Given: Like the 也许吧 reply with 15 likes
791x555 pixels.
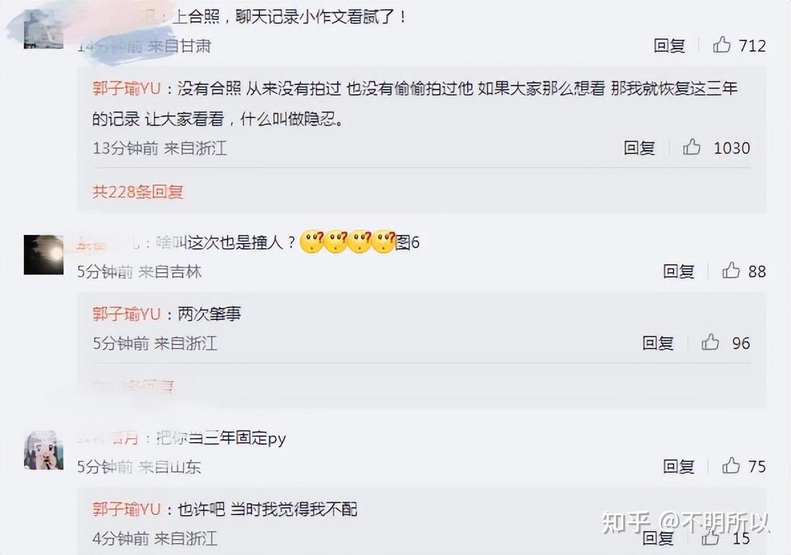Looking at the screenshot, I should point(710,538).
